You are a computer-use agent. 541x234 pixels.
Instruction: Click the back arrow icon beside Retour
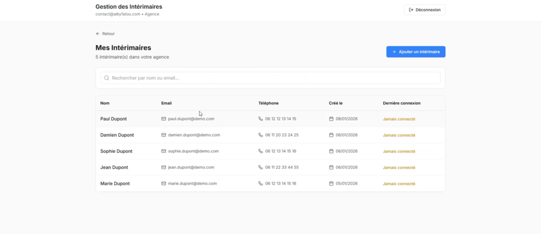[98, 33]
